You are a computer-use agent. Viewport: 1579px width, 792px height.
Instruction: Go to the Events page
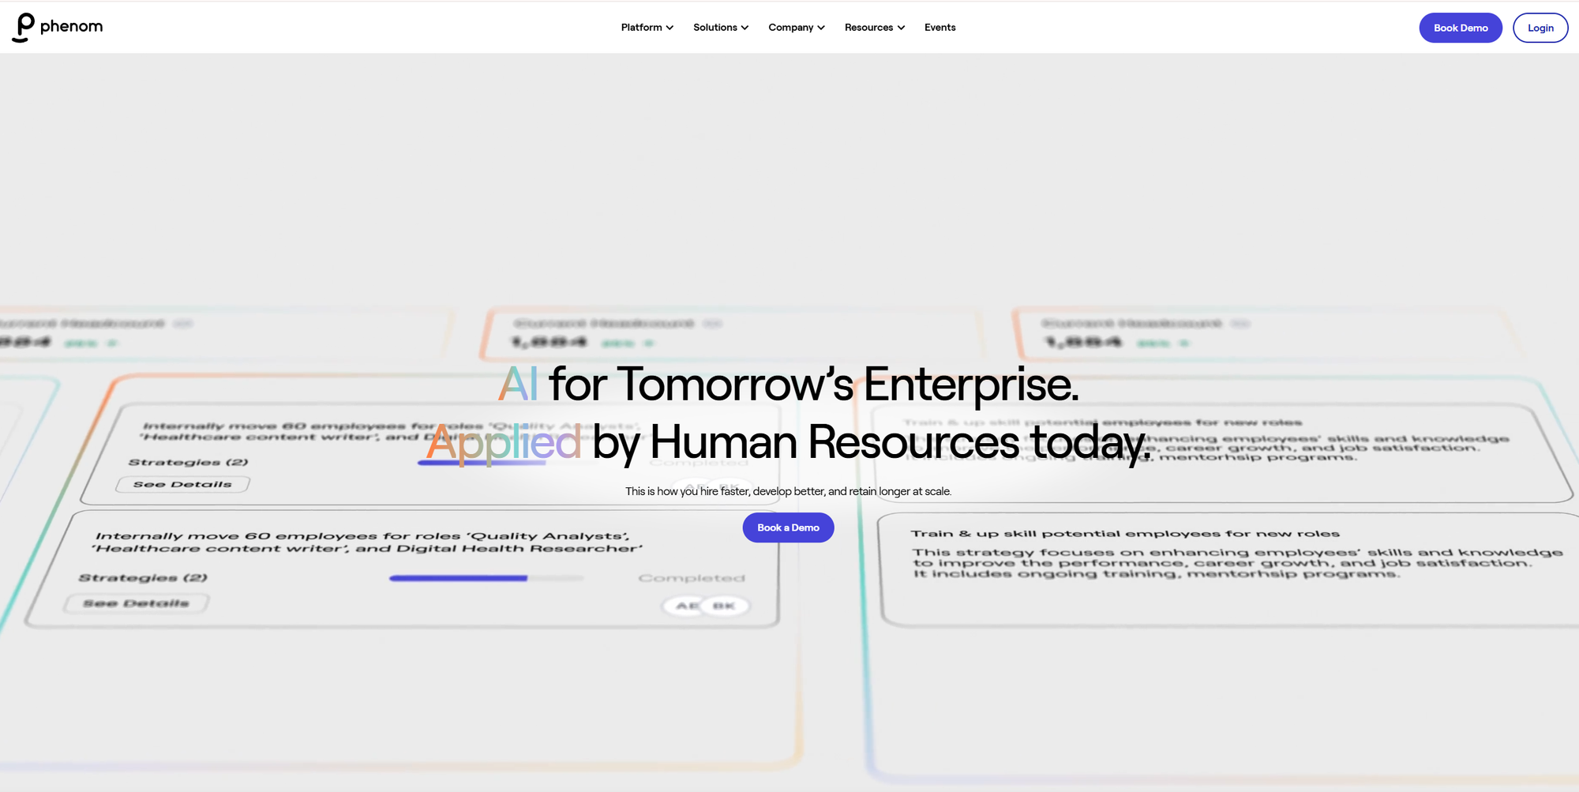[x=940, y=28]
